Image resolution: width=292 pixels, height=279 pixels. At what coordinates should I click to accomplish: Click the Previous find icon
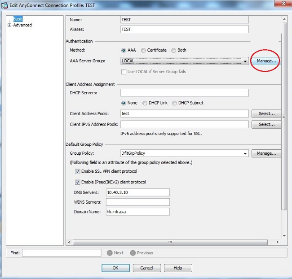(133, 253)
